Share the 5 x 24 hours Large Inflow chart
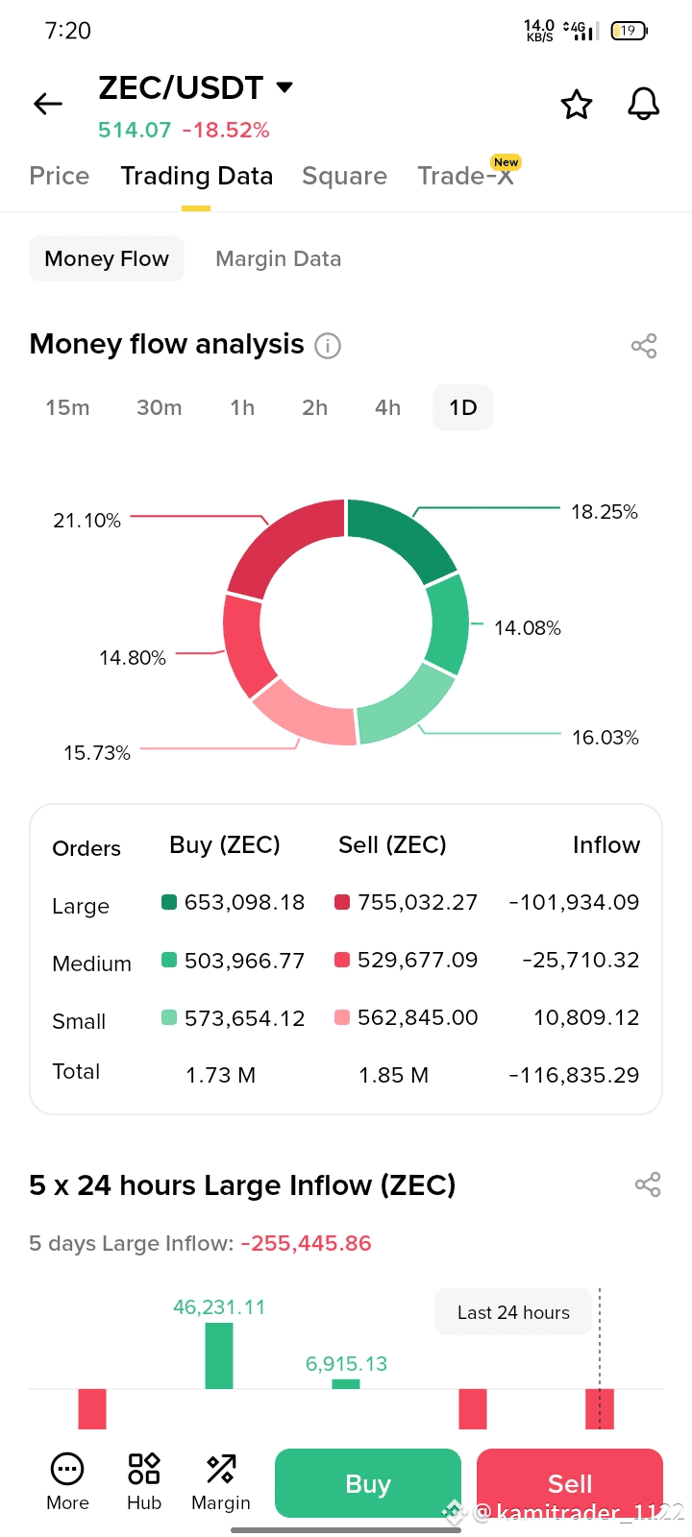Screen dimensions: 692x1537 pos(648,1184)
